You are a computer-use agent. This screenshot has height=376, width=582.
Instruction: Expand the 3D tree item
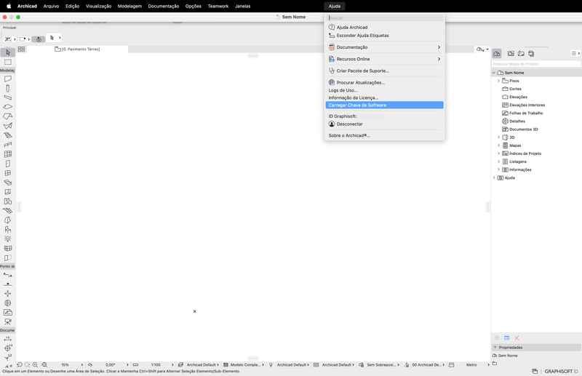(x=498, y=137)
